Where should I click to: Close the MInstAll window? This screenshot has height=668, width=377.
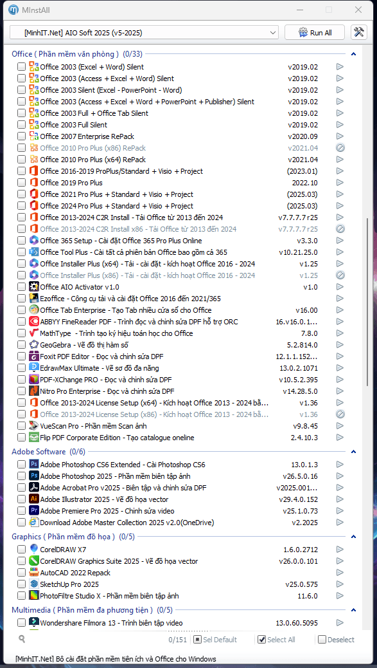[359, 10]
